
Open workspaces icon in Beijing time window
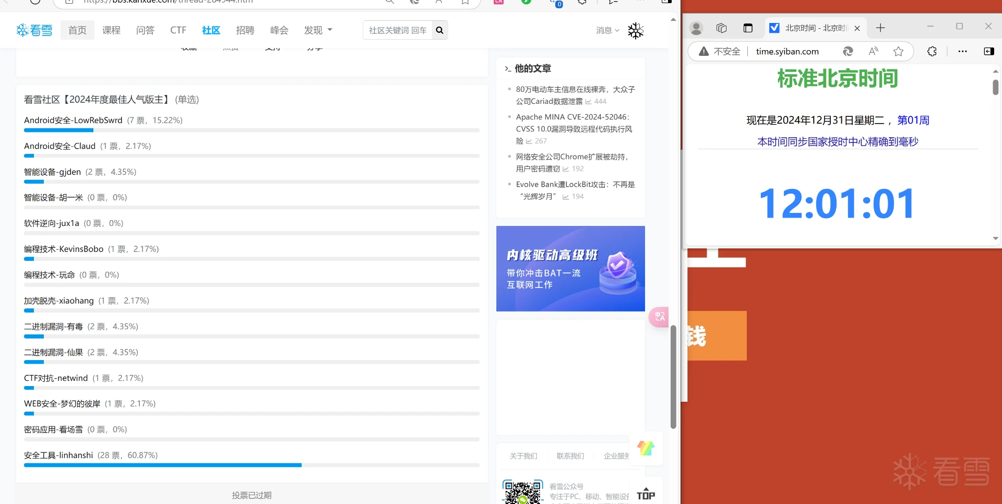tap(722, 28)
